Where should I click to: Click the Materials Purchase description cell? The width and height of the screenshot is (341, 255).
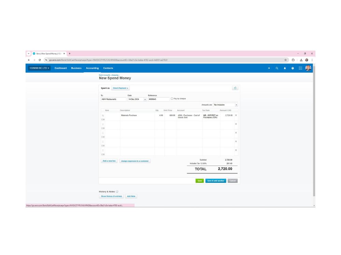[137, 116]
